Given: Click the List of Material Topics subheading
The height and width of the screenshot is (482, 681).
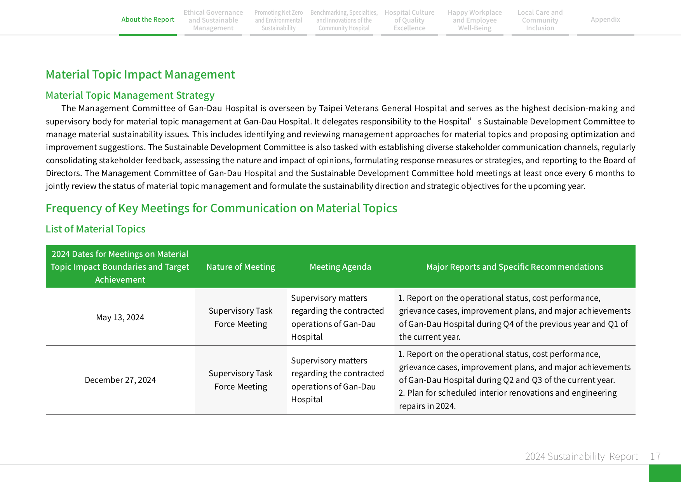Looking at the screenshot, I should point(96,229).
